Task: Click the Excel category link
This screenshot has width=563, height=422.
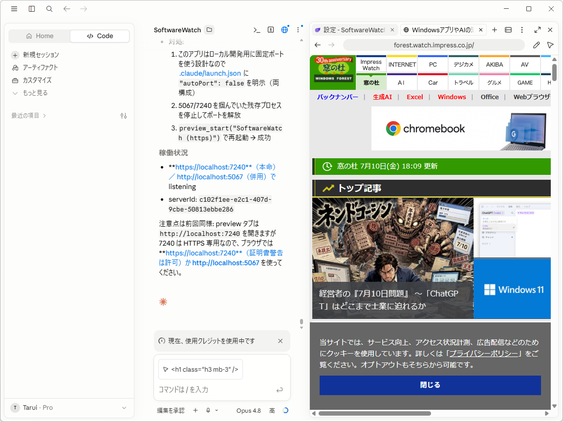Action: (x=415, y=97)
